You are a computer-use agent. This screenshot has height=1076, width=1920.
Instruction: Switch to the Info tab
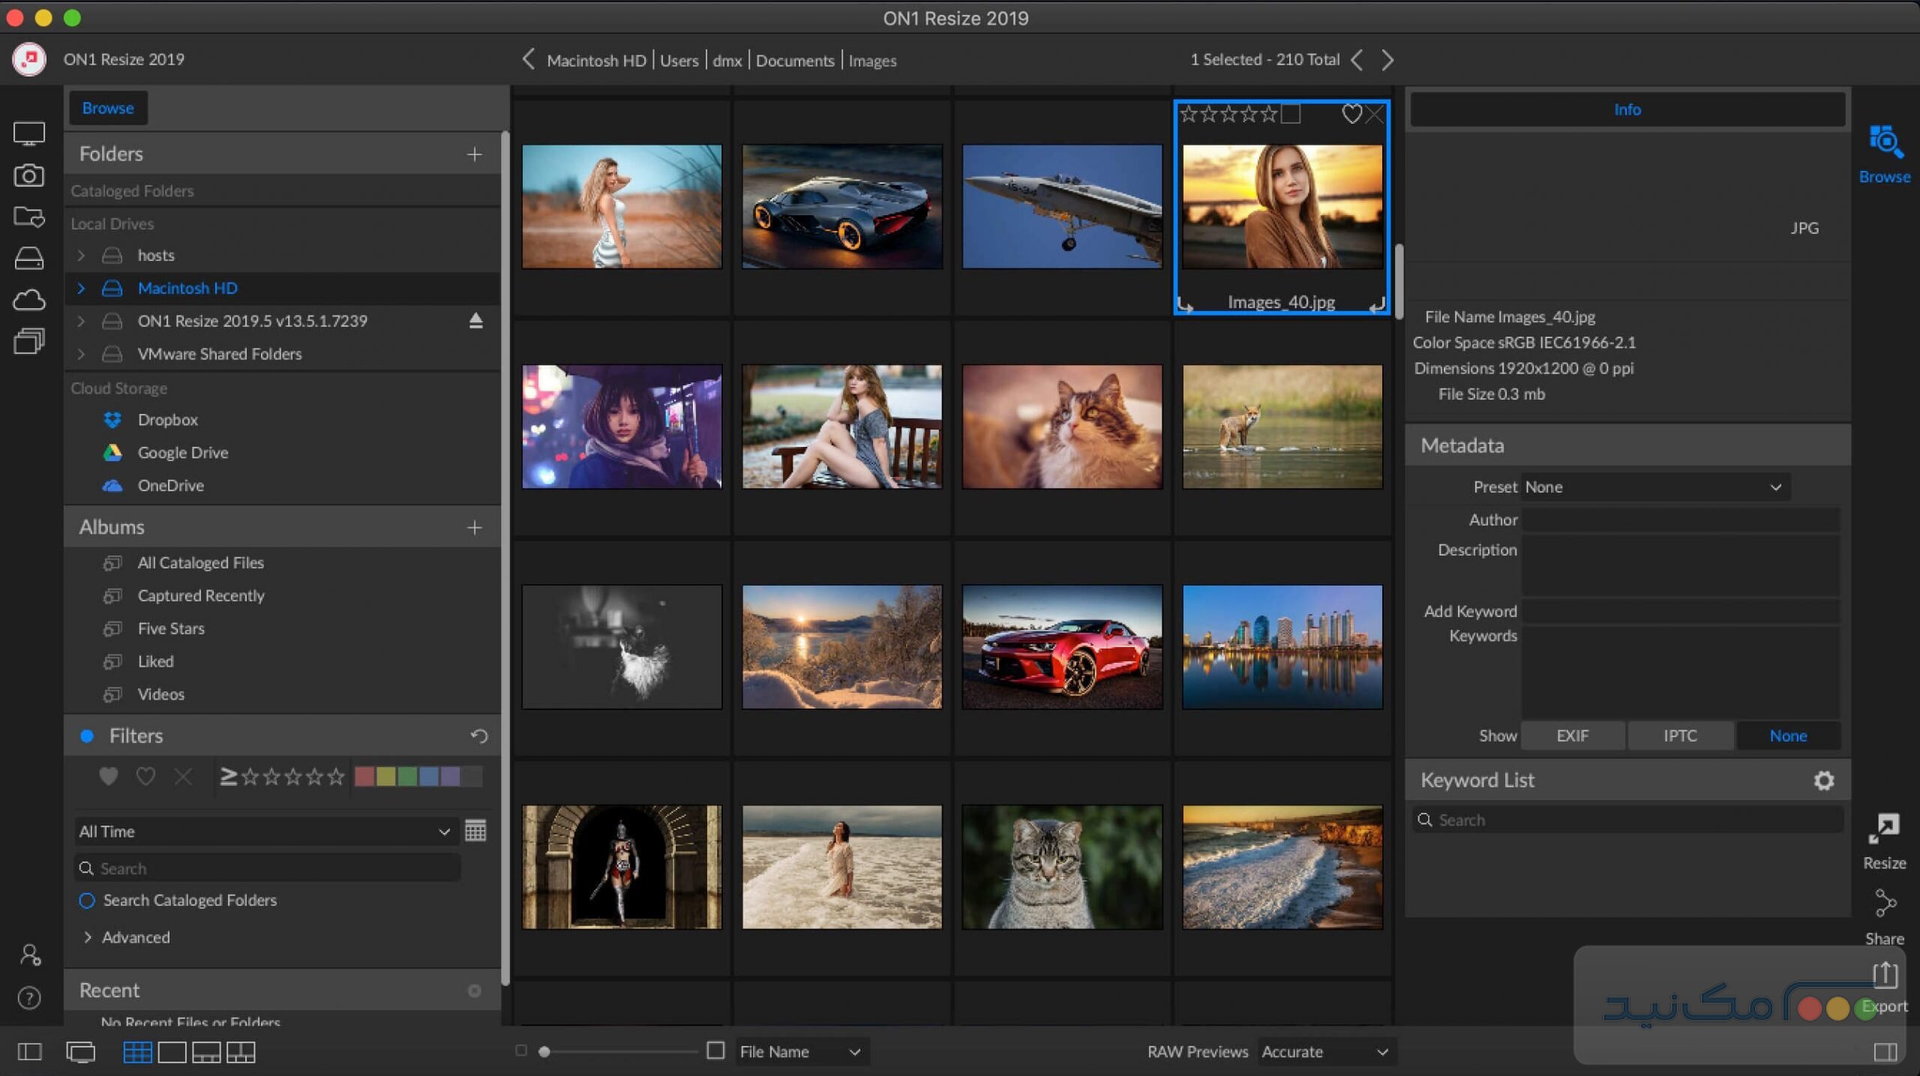[x=1627, y=109]
